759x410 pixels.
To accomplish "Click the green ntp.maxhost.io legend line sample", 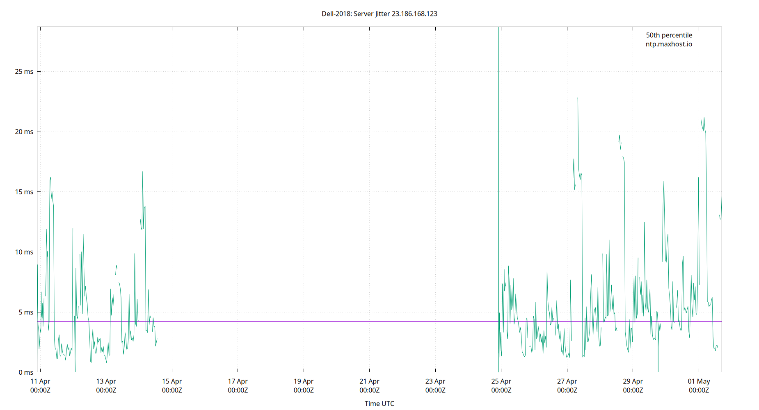I will point(705,44).
